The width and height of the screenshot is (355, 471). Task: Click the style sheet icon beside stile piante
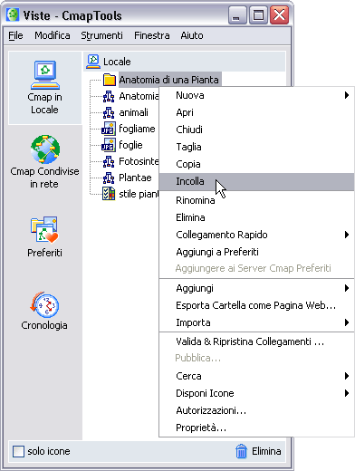pyautogui.click(x=109, y=194)
